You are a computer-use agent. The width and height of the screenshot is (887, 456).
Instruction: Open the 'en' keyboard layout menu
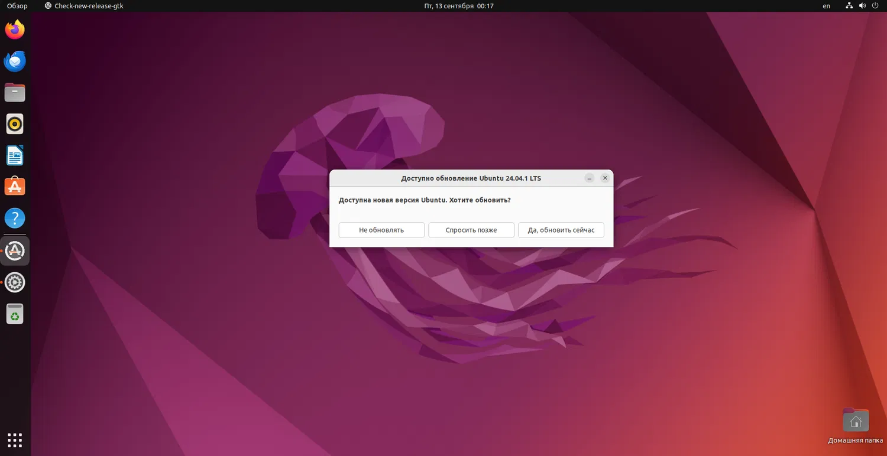point(827,6)
